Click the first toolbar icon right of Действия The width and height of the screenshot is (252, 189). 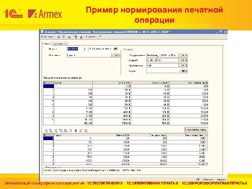58,37
